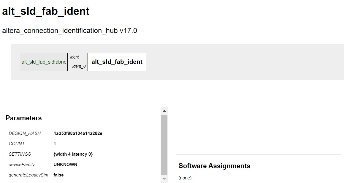Click the SETTINGS parameter label

point(20,154)
